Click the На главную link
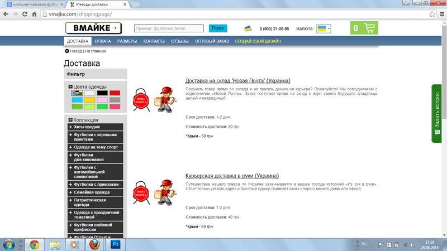447x251 pixels. pos(96,51)
